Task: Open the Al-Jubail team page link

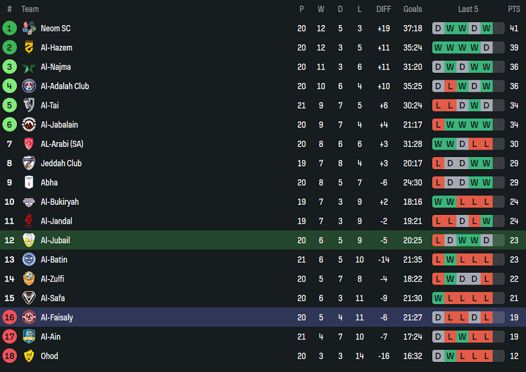Action: [55, 241]
